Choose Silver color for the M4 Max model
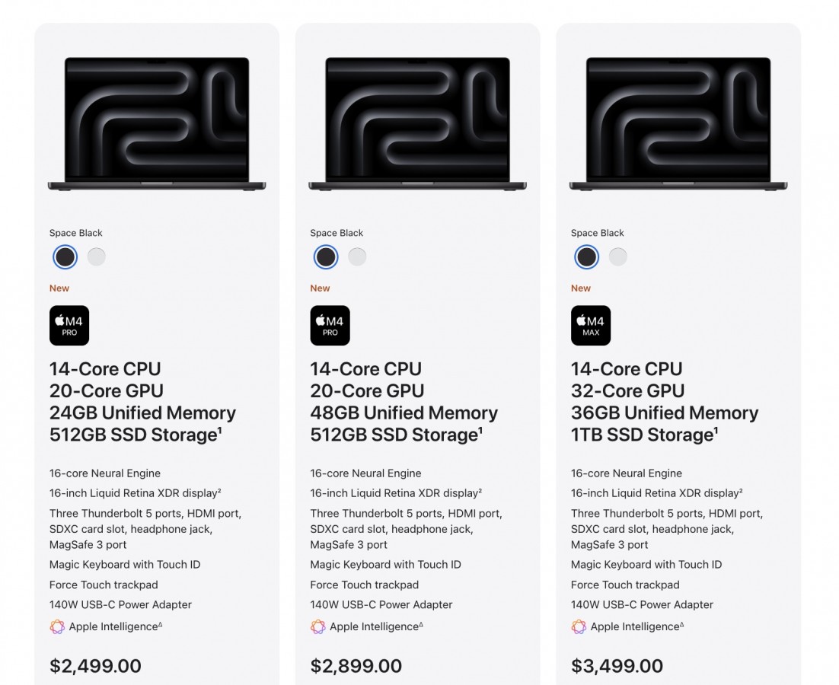The height and width of the screenshot is (685, 839). [x=618, y=257]
